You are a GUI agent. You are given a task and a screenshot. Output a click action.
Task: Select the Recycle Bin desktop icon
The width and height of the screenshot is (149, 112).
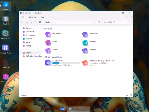point(6,35)
